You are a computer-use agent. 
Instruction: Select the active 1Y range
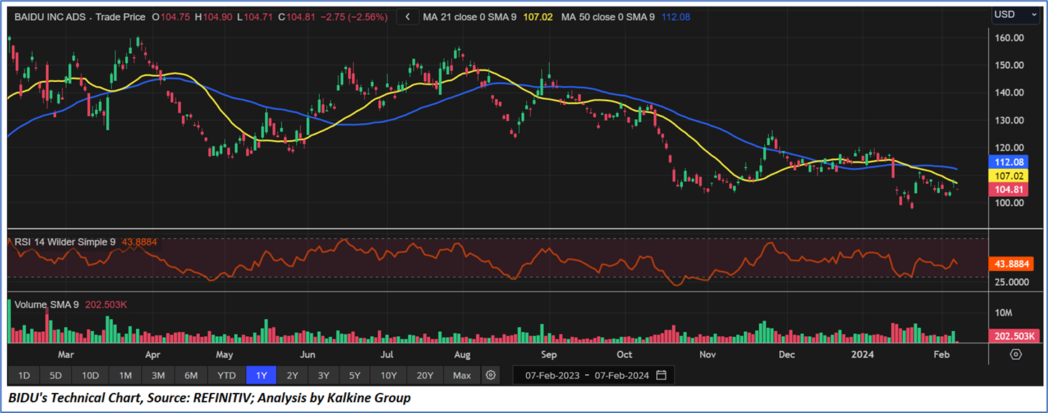(x=261, y=376)
